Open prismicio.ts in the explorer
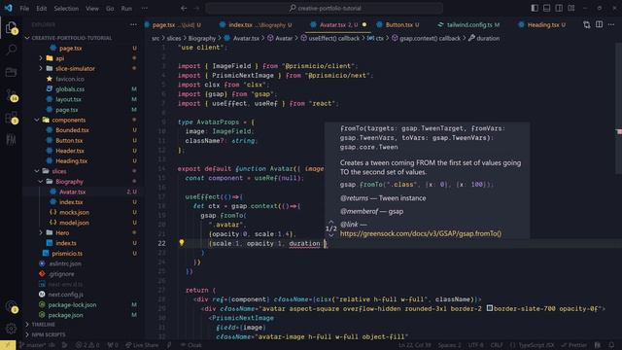 click(x=67, y=254)
